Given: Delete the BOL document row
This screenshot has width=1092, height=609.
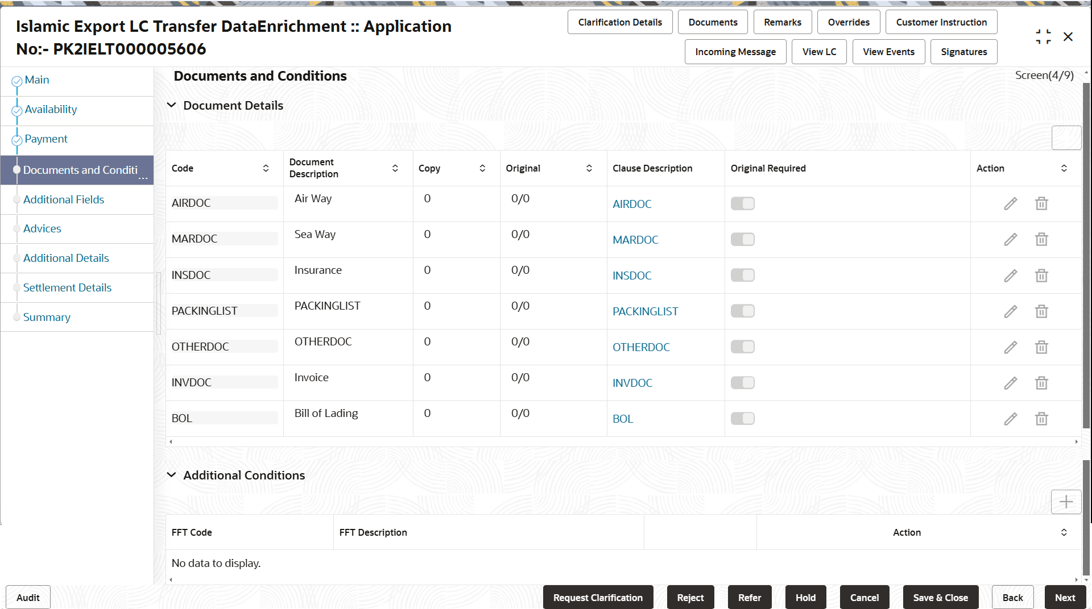Looking at the screenshot, I should point(1041,419).
